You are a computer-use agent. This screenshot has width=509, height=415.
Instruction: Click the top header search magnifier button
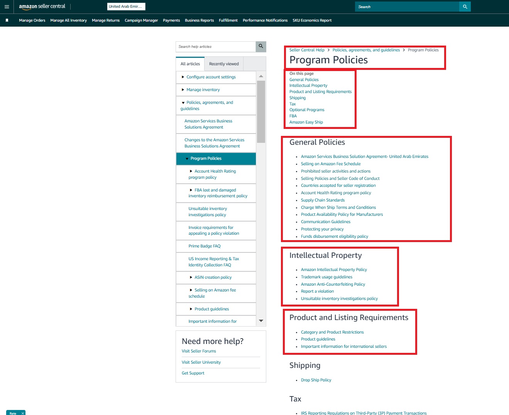click(465, 7)
